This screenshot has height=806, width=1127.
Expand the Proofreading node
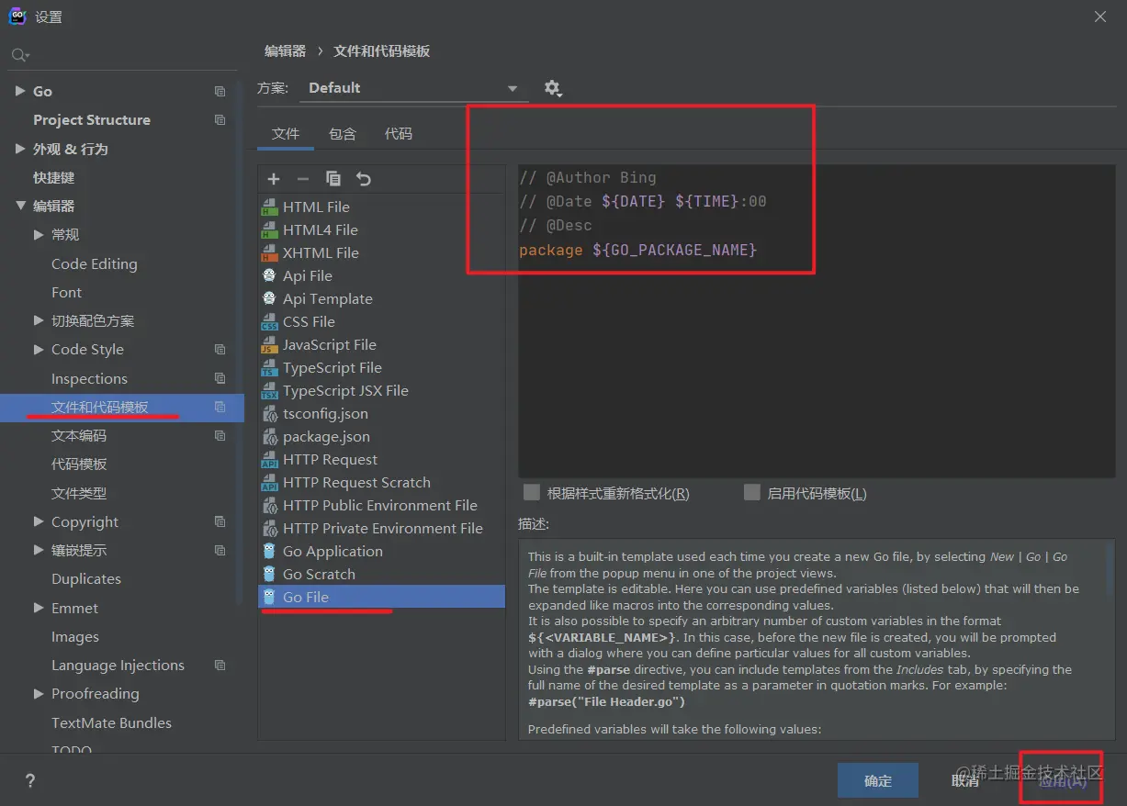[39, 693]
